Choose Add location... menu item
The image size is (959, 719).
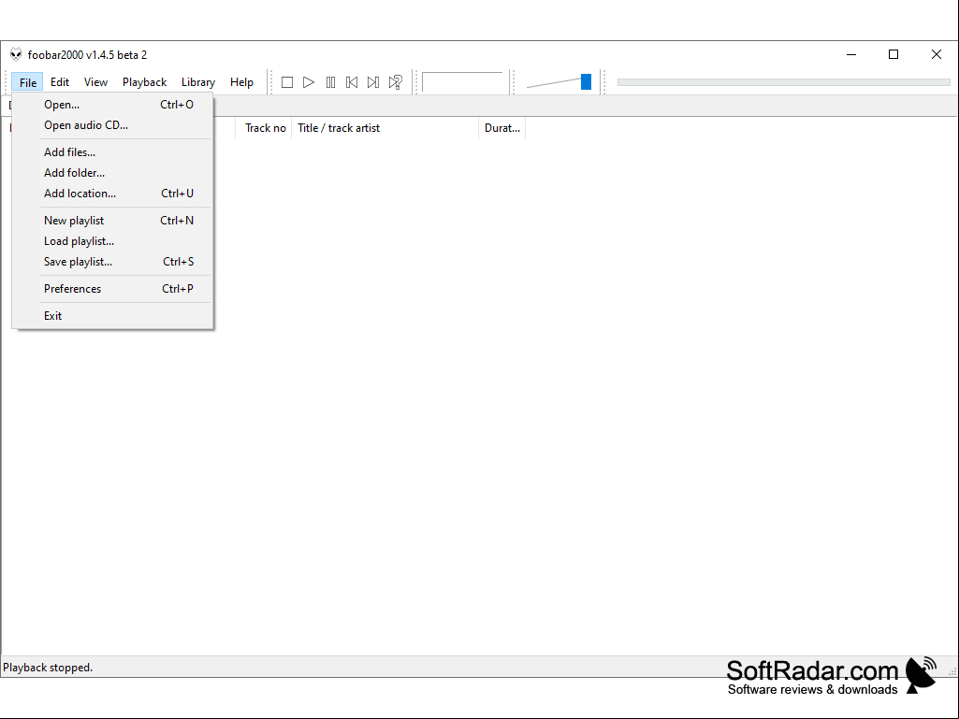[112, 194]
